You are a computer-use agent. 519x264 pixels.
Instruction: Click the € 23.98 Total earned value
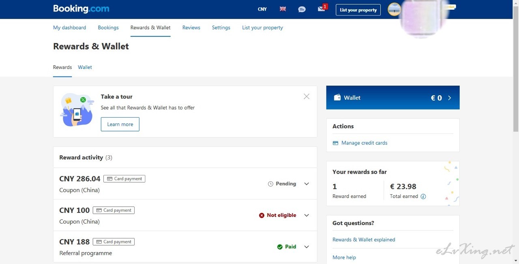[x=403, y=187]
